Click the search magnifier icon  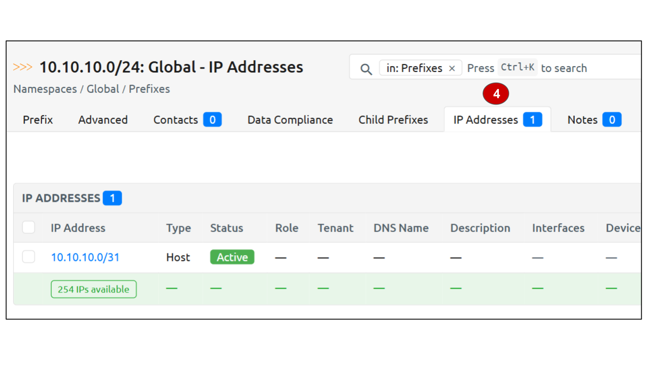point(366,69)
